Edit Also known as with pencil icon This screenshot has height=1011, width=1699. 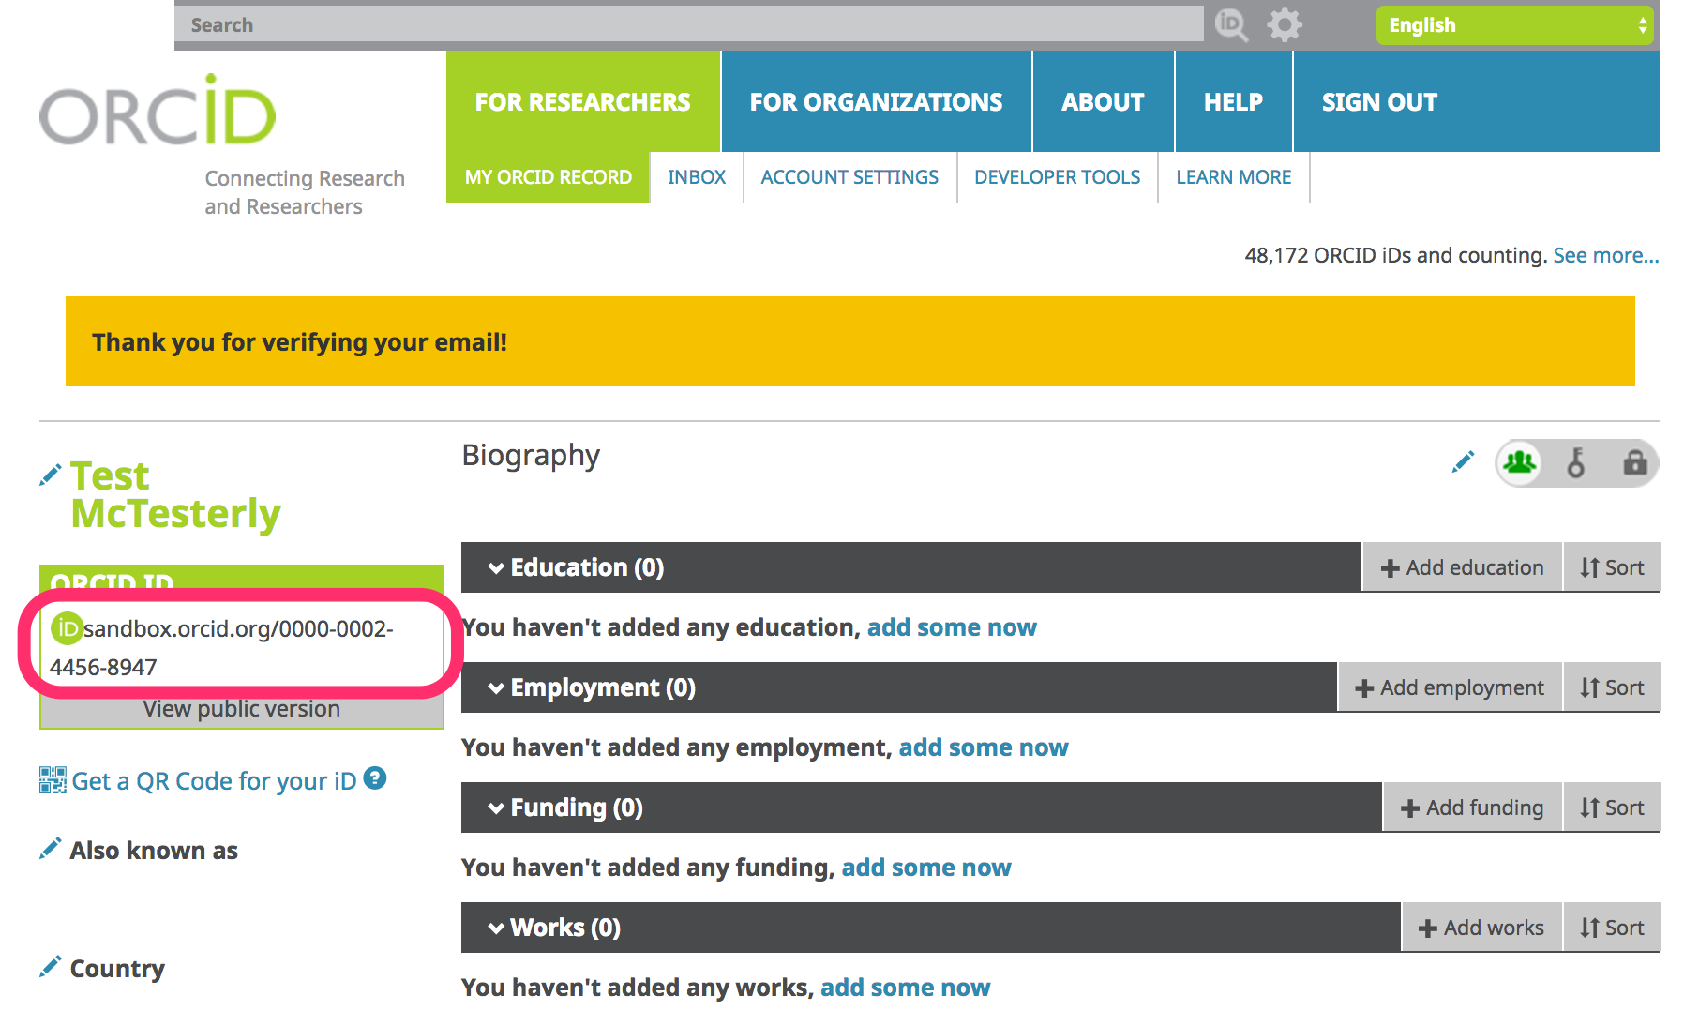[x=51, y=849]
